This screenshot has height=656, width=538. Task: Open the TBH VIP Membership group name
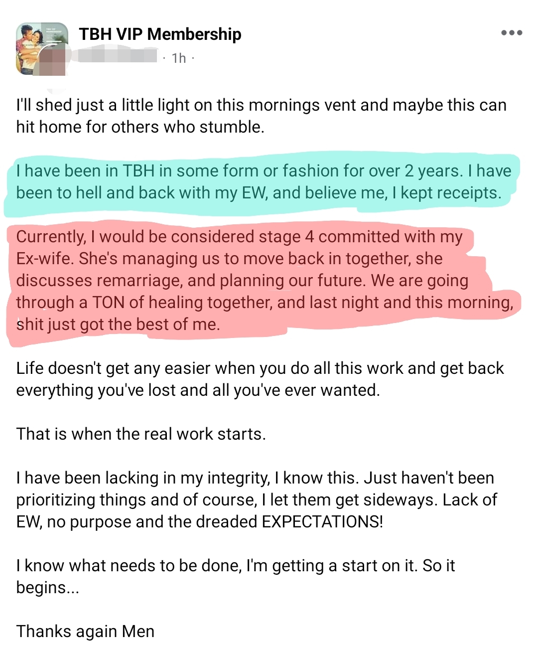tap(160, 34)
